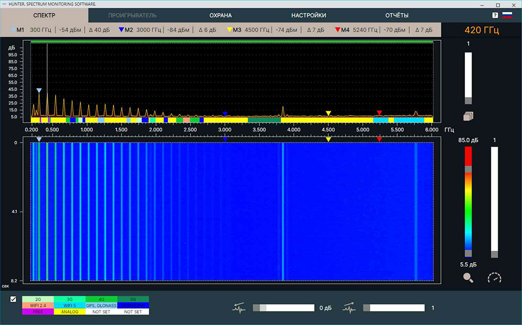Screen dimensions: 522x325
Task: Click the M3 marker triangle in marker bar
Action: click(229, 30)
